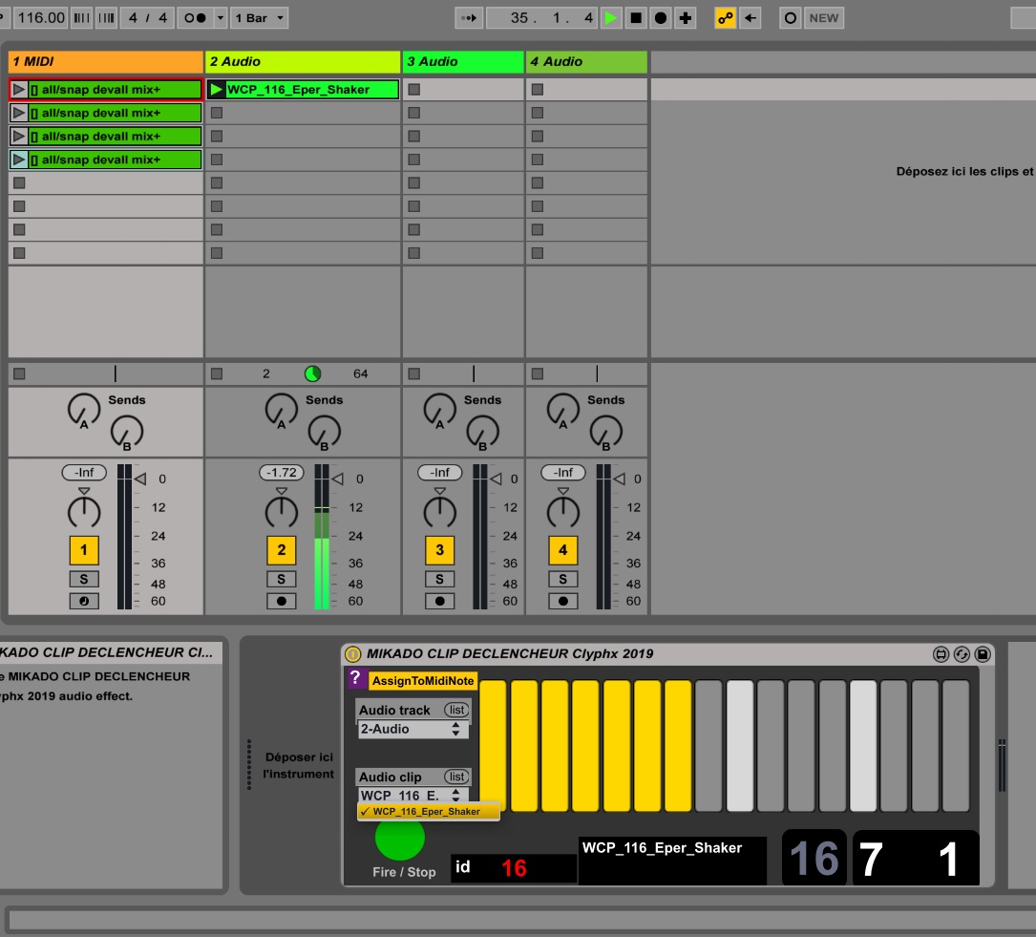Select WCP_116_Eper_Shaker in the popup list
Image resolution: width=1036 pixels, height=937 pixels.
[427, 812]
